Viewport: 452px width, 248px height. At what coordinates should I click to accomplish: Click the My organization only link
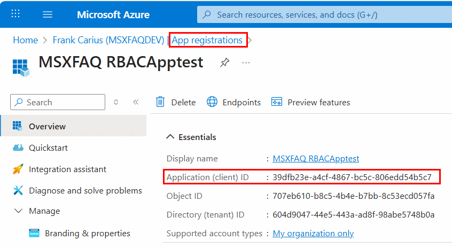click(x=313, y=234)
